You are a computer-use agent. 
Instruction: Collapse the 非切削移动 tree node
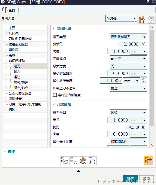(5, 61)
